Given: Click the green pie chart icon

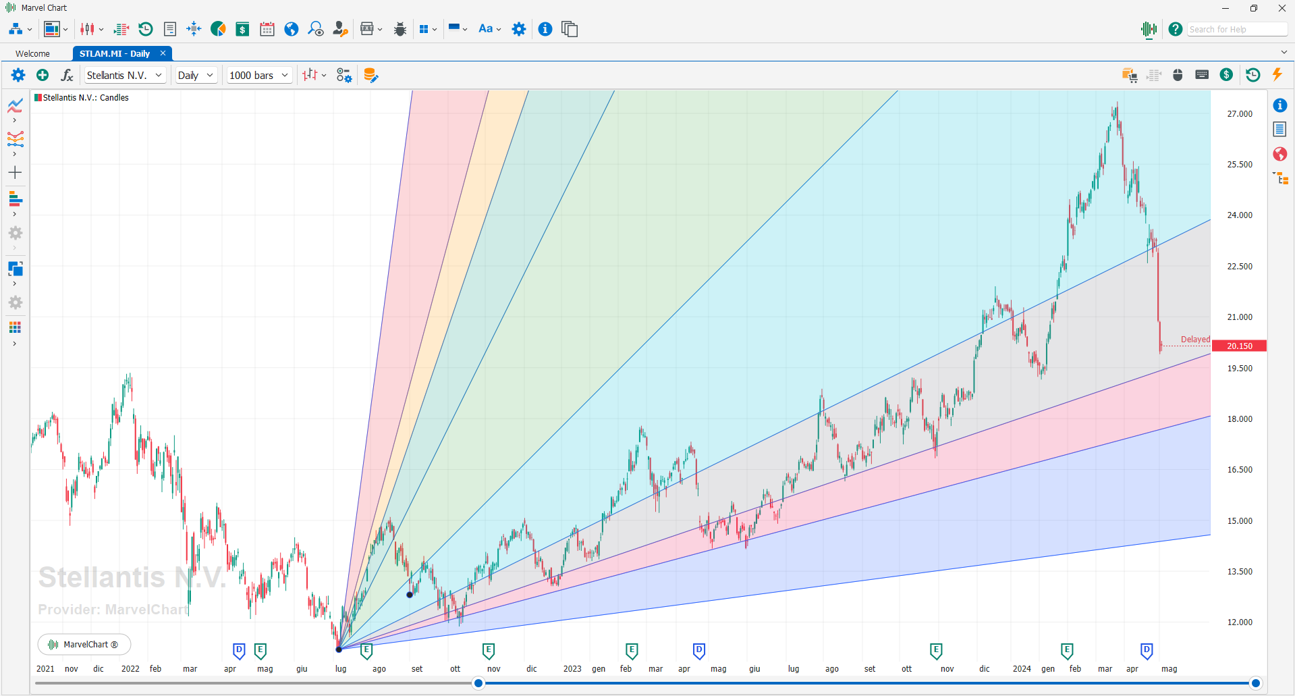Looking at the screenshot, I should 218,29.
